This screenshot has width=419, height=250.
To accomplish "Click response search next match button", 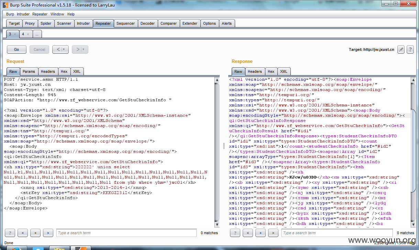I will pyautogui.click(x=273, y=233).
